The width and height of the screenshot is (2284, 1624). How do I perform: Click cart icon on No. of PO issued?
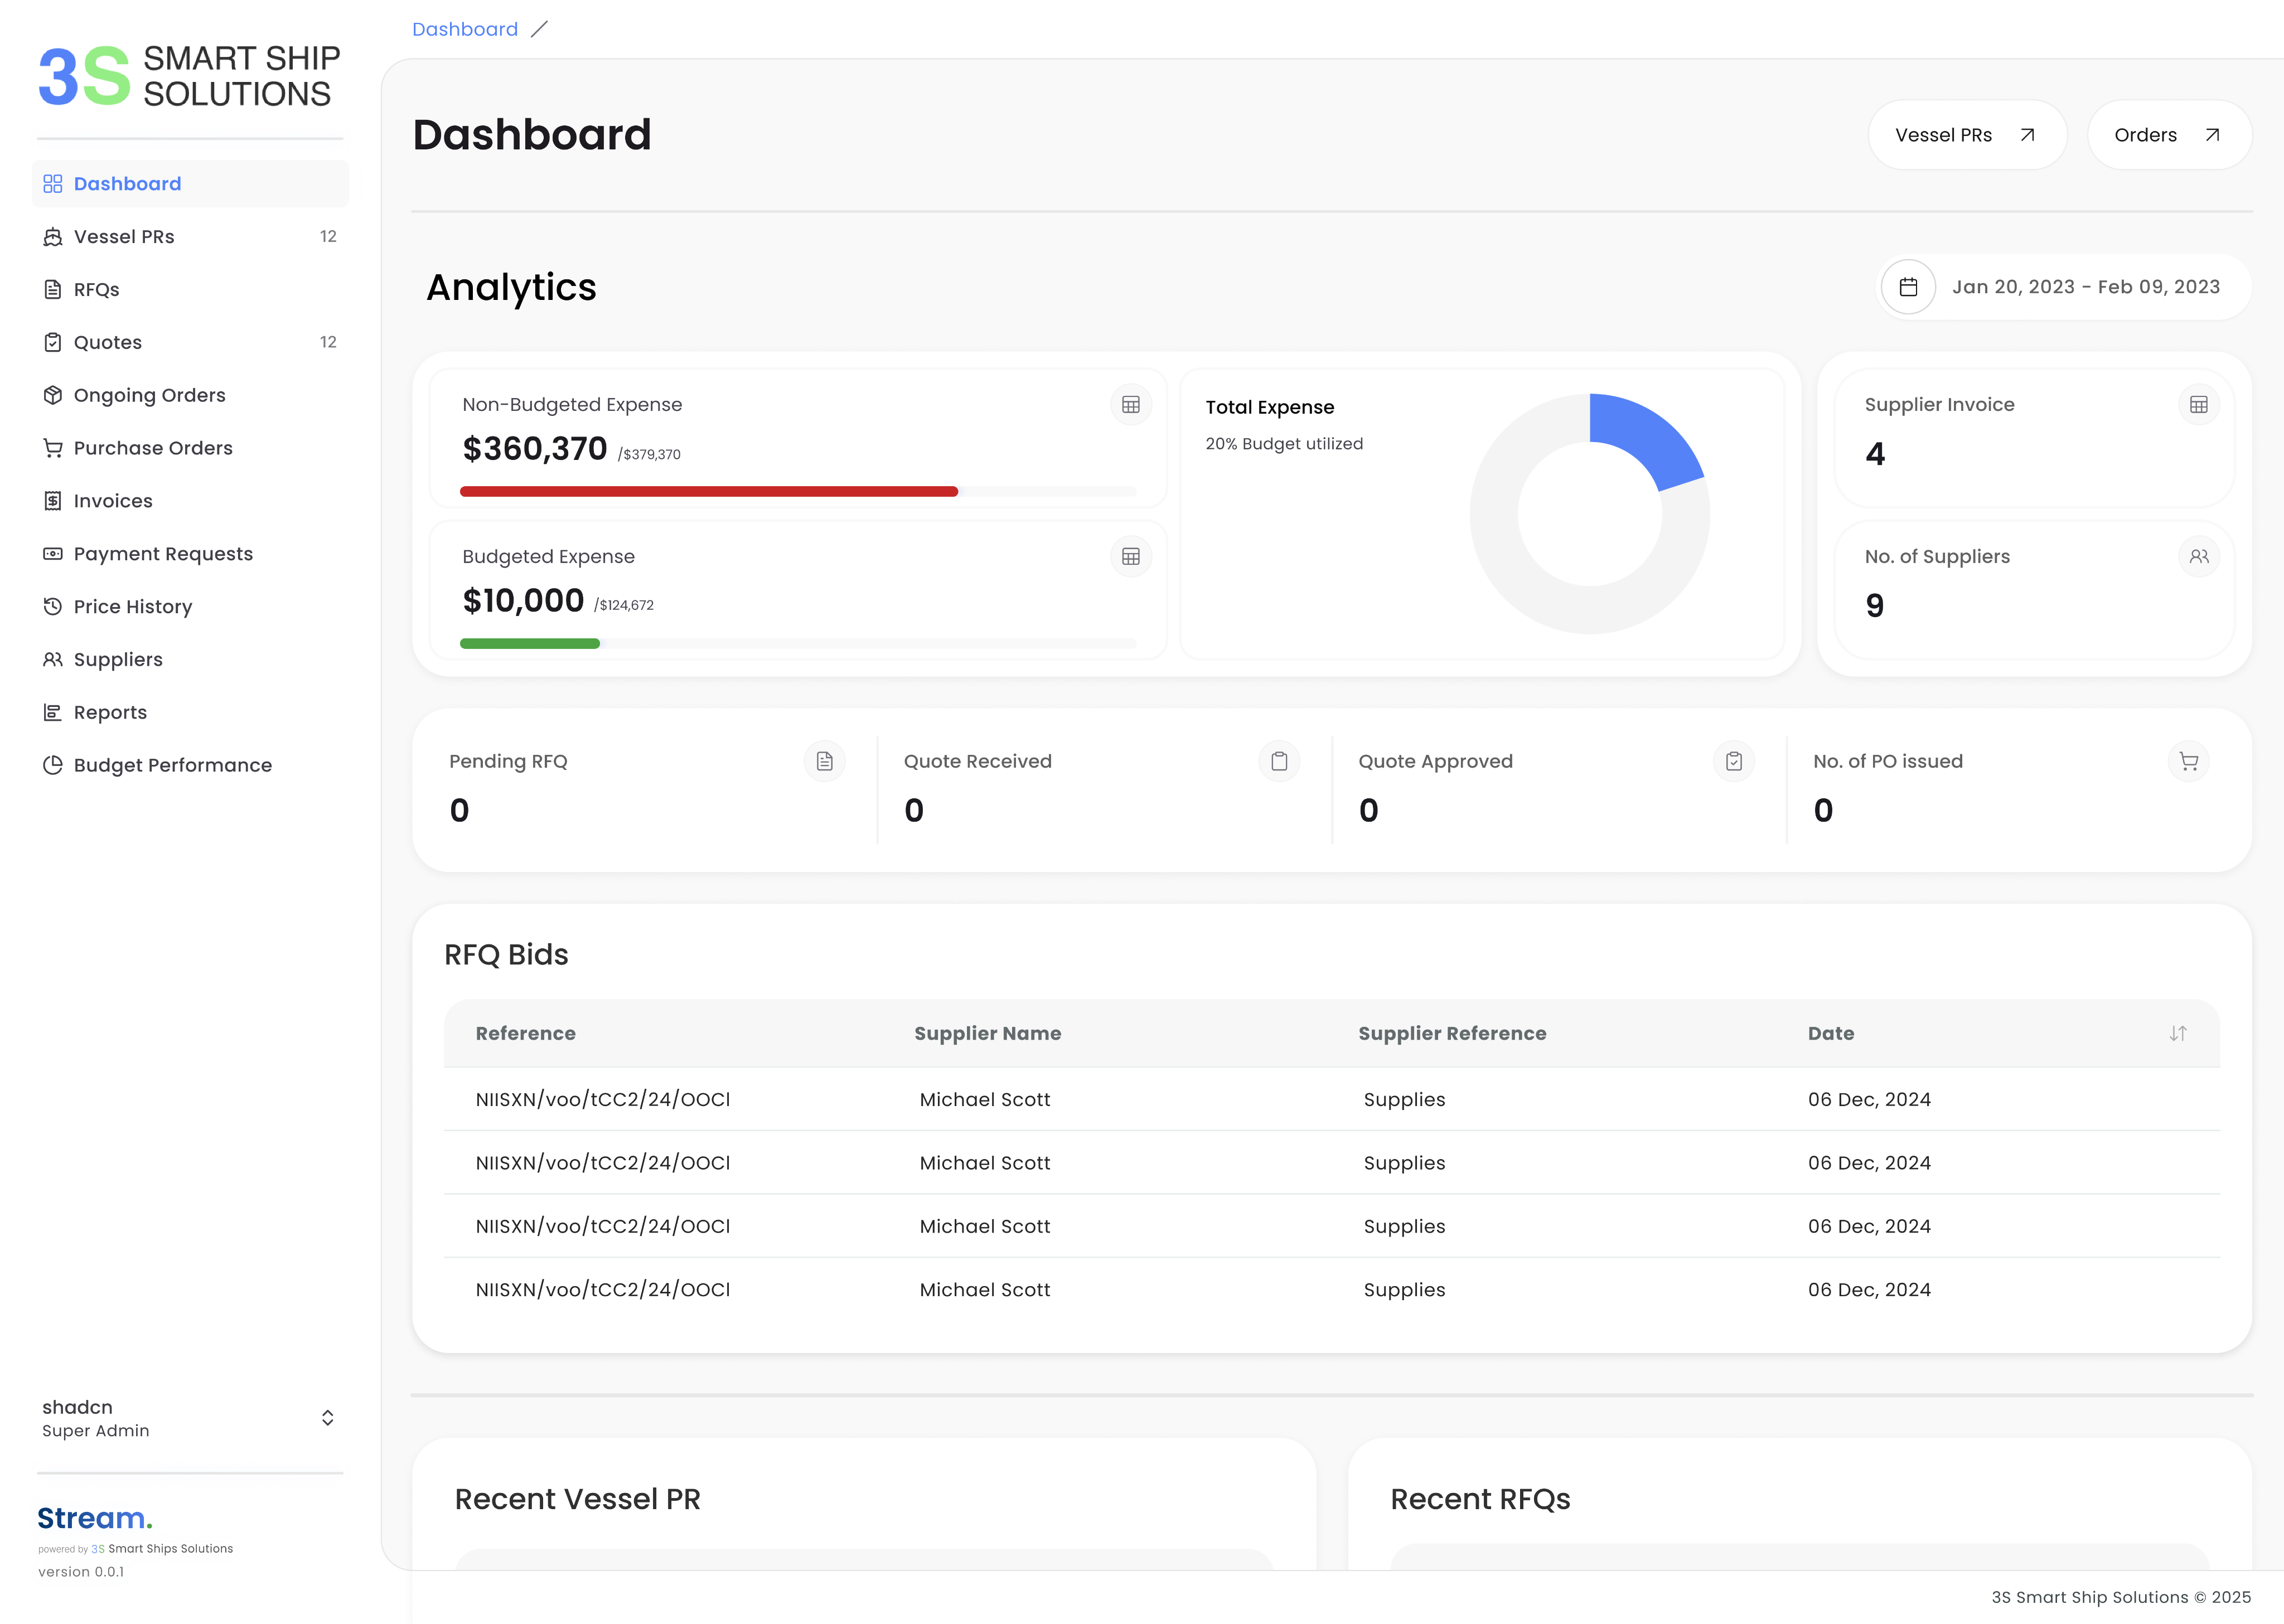2188,762
